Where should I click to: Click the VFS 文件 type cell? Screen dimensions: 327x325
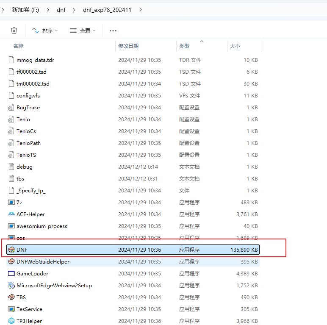(189, 95)
